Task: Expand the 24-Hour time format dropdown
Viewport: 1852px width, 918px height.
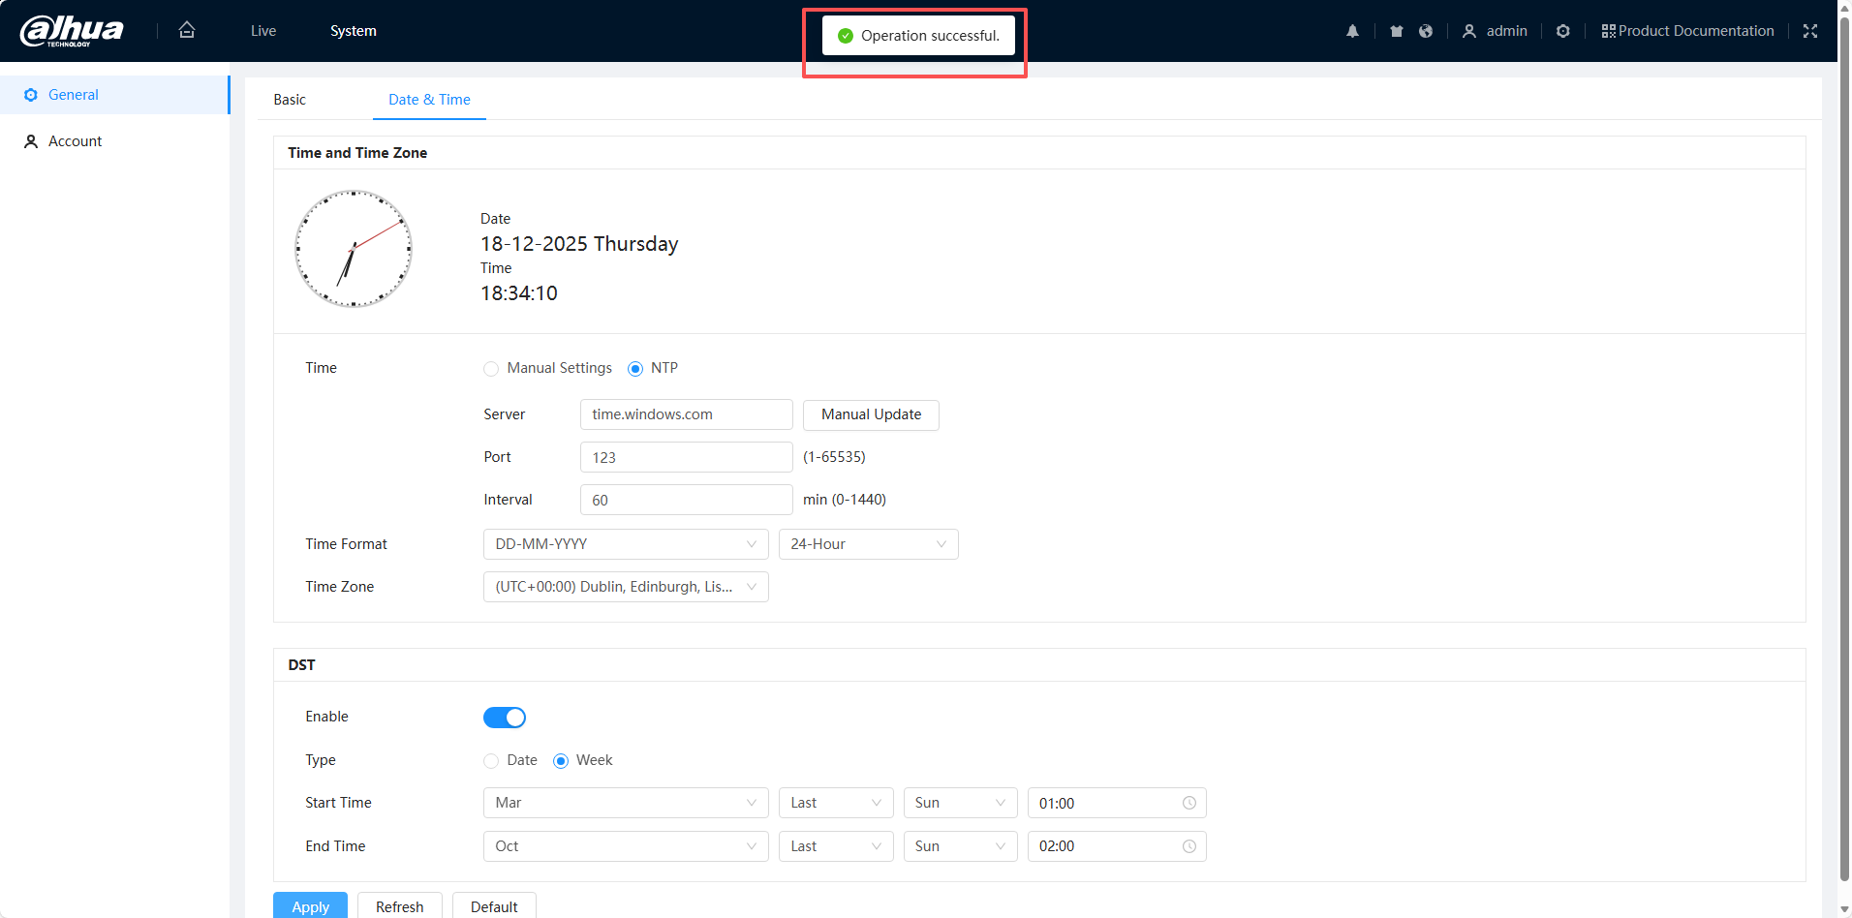Action: (868, 544)
